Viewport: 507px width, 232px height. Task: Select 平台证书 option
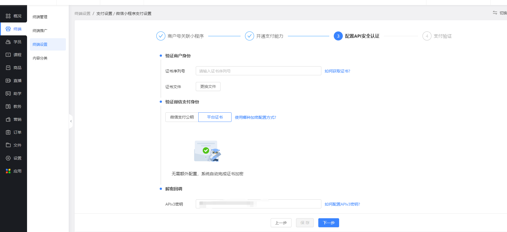tap(215, 117)
